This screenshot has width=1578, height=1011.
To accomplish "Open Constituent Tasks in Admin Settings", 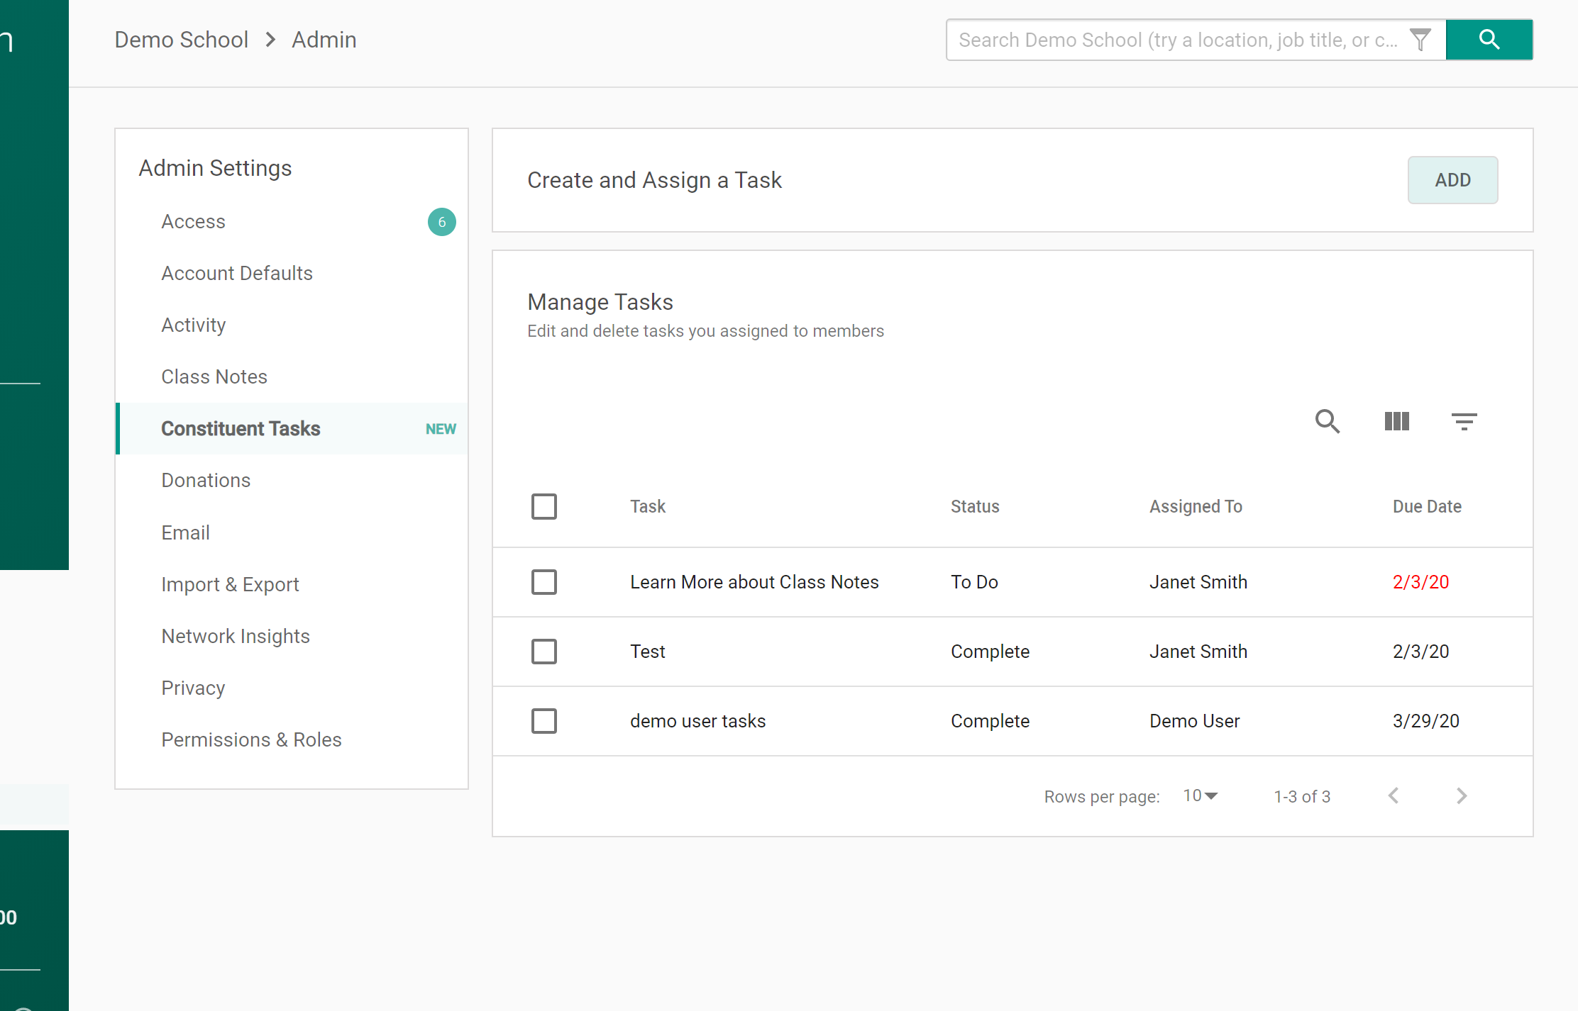I will 241,428.
